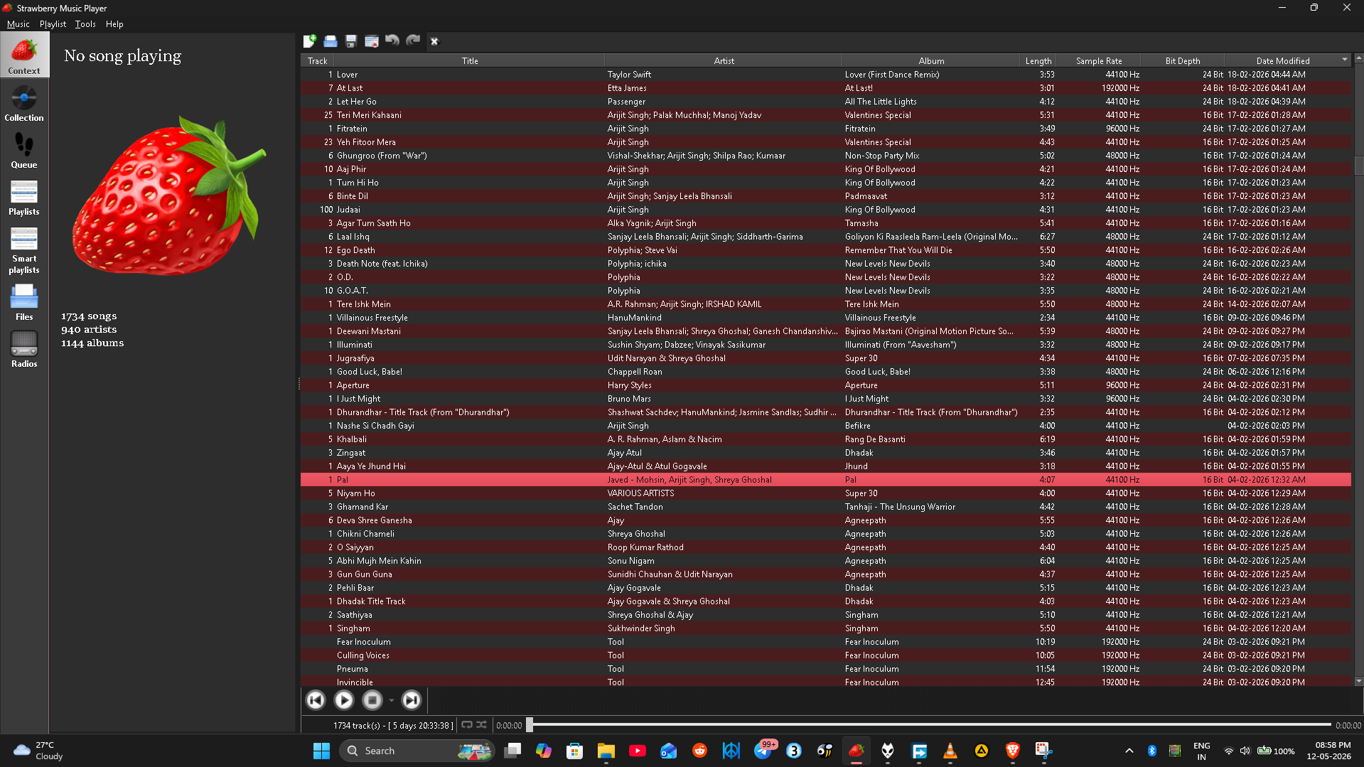Select the 'Ego Death' track
The height and width of the screenshot is (767, 1364).
pos(826,250)
